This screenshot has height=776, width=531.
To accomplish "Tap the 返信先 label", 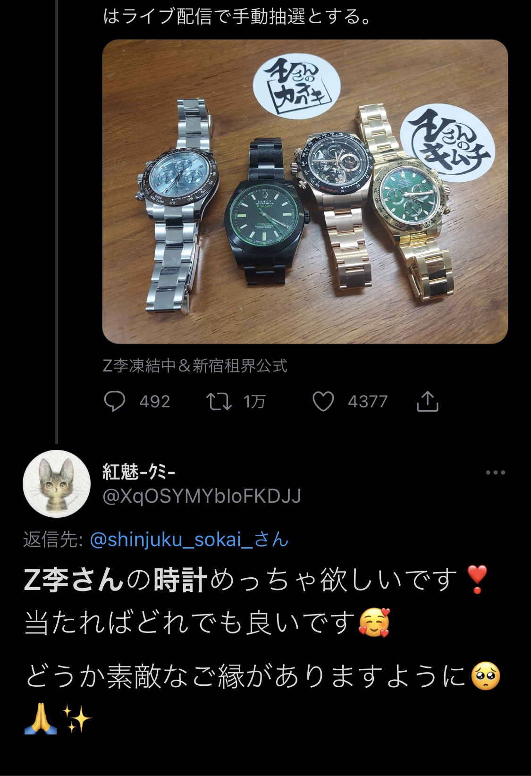I will coord(53,540).
